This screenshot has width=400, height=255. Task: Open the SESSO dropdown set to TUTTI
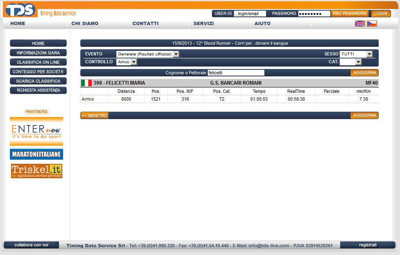coord(369,54)
